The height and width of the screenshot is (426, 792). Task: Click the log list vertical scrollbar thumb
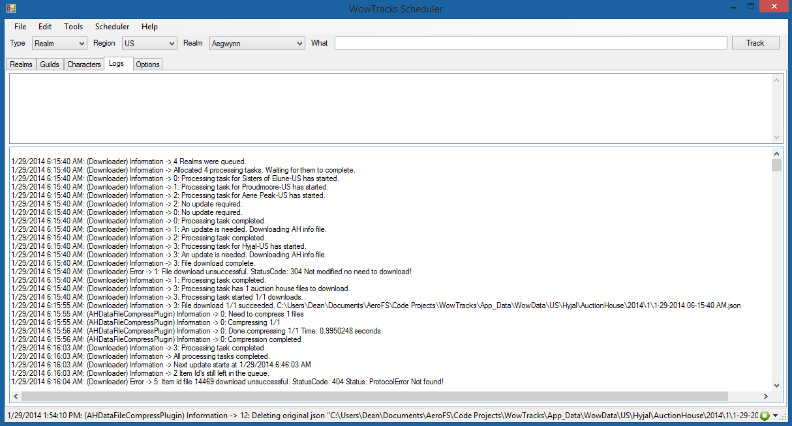coord(776,165)
